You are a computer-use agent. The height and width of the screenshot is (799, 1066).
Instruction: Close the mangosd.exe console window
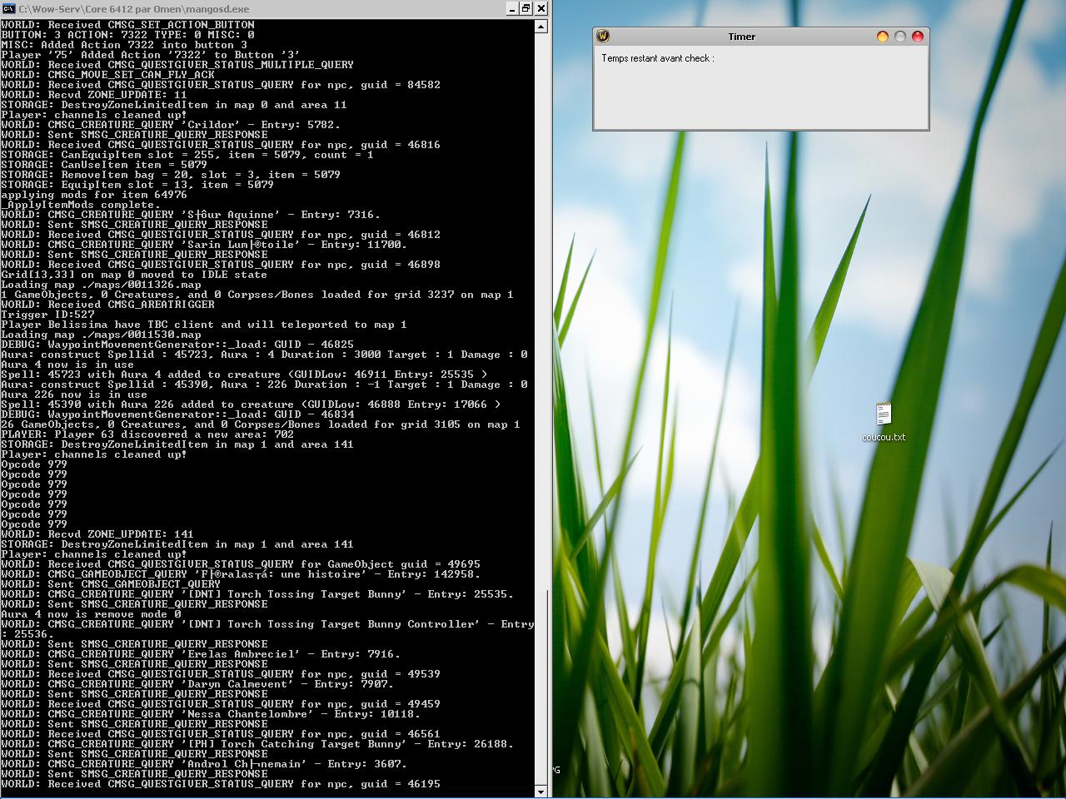pos(541,8)
